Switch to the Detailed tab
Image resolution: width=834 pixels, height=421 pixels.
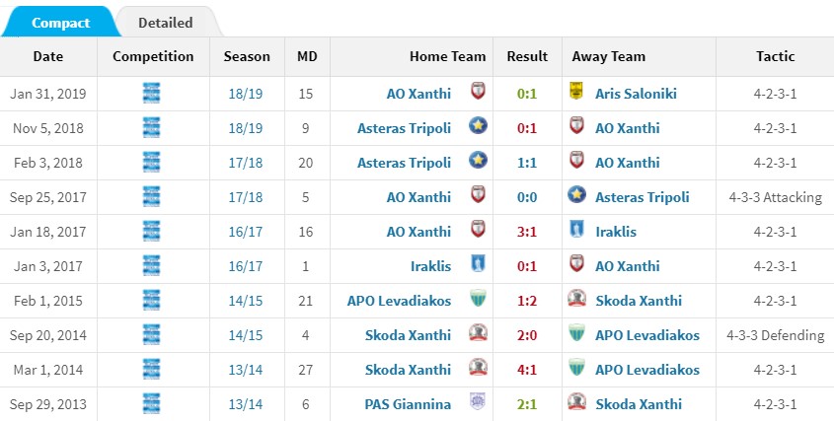click(x=166, y=23)
